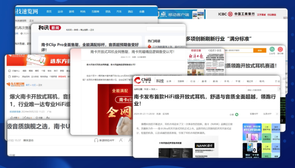The image size is (295, 168).
Task: Click the 行情中心 icon in 东方财富 nav
Action: (9, 71)
